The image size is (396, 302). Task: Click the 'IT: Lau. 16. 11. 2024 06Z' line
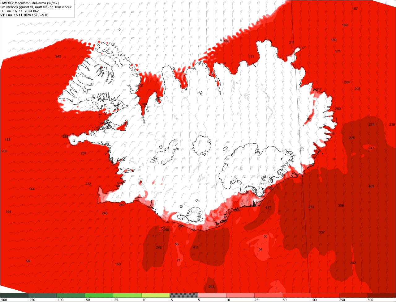[20, 11]
